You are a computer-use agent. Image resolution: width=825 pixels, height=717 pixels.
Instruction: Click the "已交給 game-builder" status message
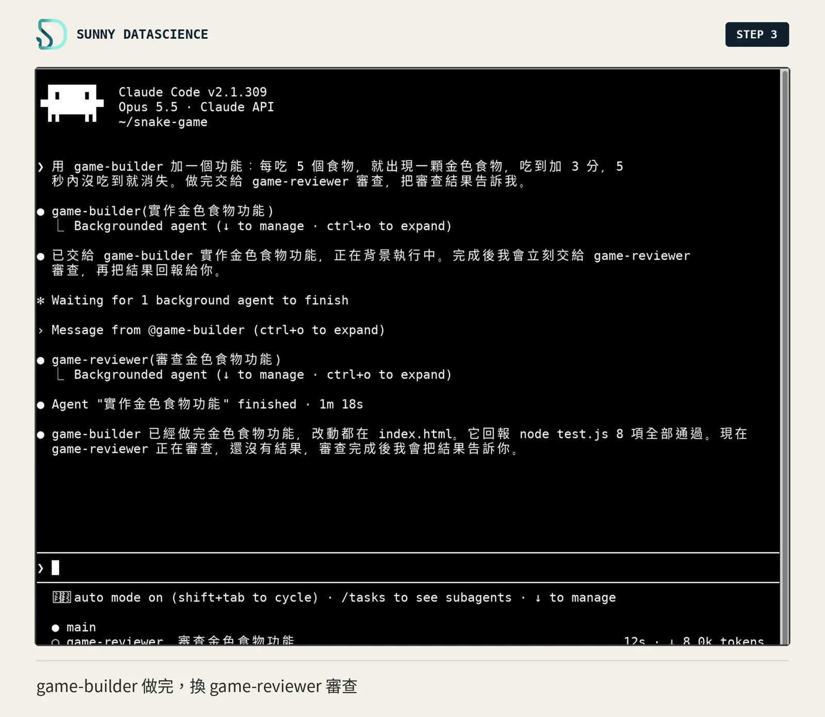(x=371, y=263)
